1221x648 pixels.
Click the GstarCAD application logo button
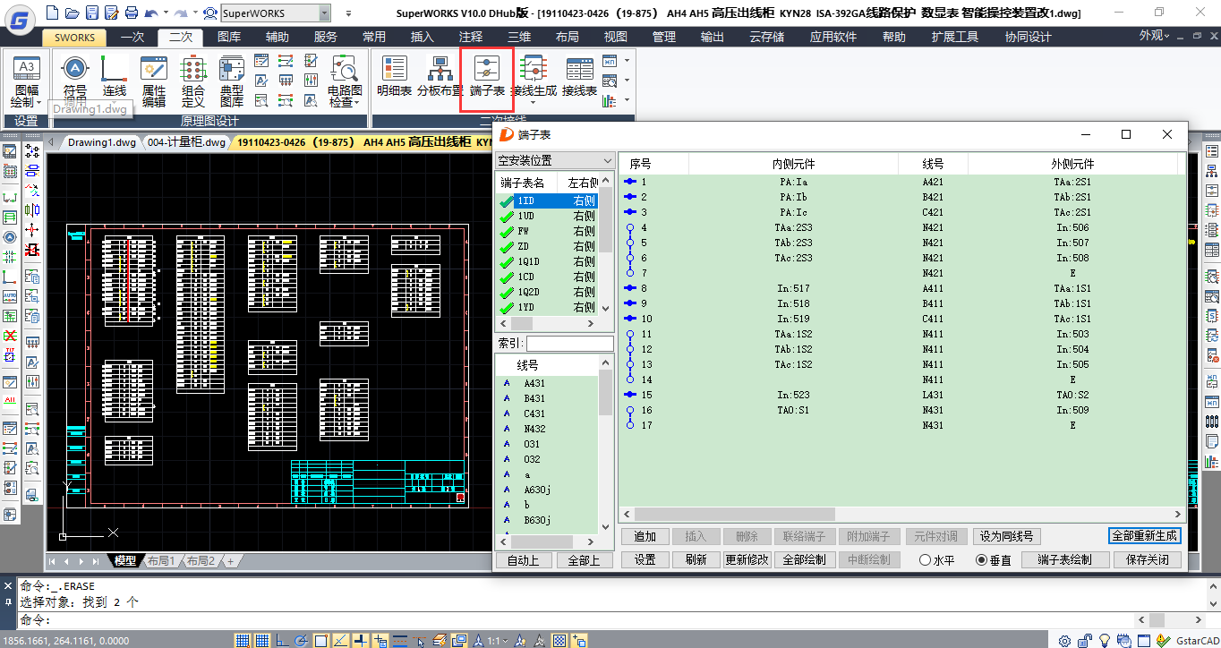20,21
